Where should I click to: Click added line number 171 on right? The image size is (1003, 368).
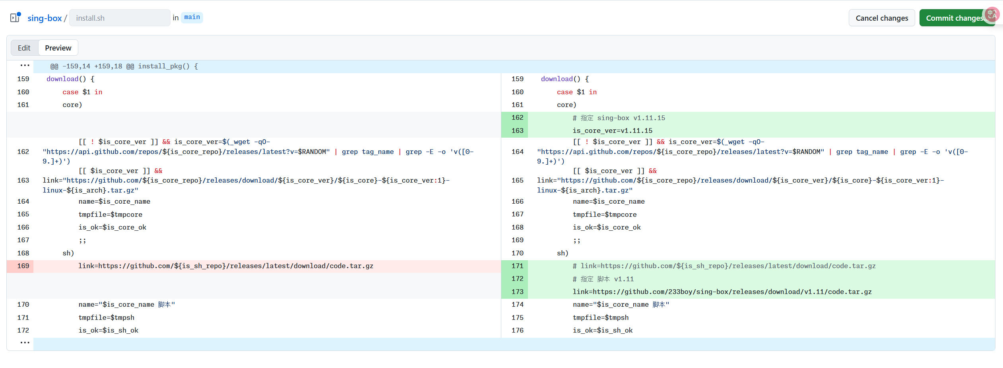pyautogui.click(x=517, y=266)
